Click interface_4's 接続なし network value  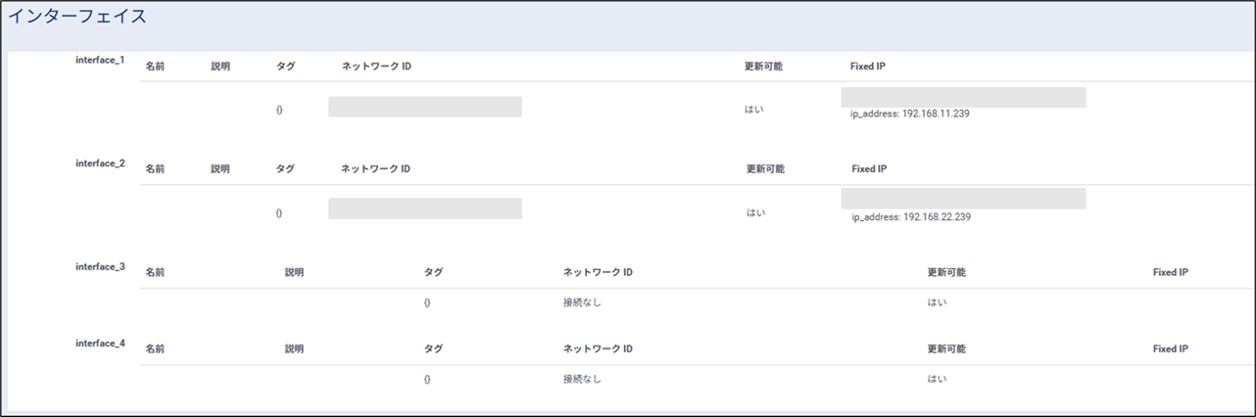pyautogui.click(x=582, y=379)
